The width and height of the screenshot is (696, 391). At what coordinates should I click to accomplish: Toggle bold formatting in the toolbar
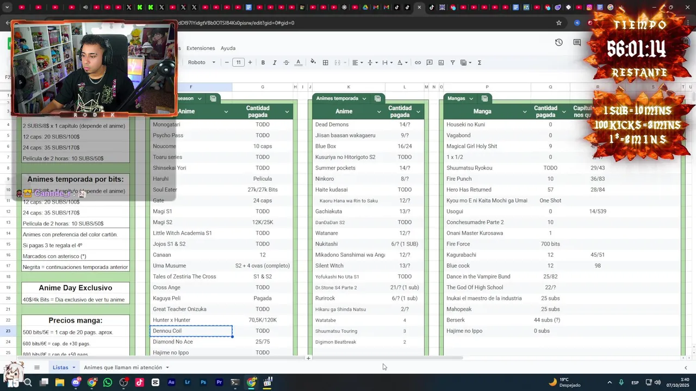click(263, 62)
